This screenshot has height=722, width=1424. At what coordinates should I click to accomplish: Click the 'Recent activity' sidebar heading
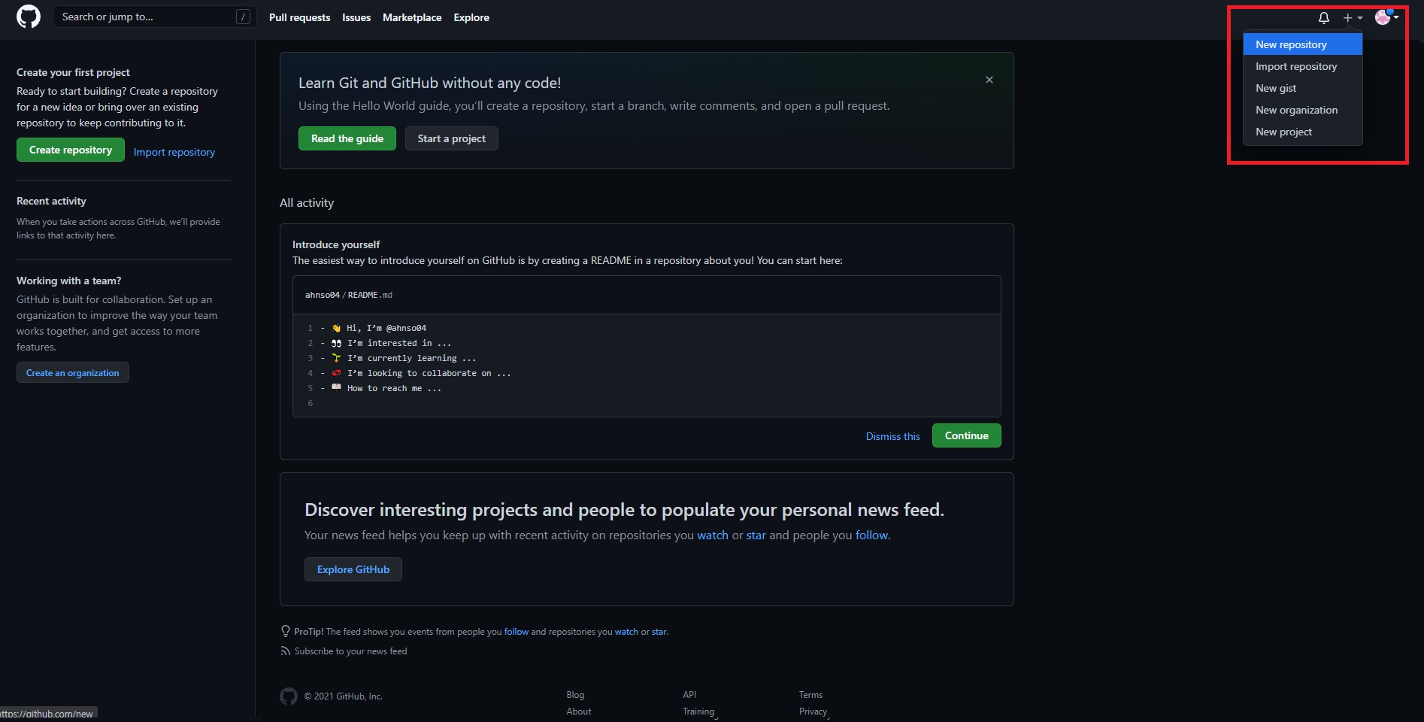[51, 201]
